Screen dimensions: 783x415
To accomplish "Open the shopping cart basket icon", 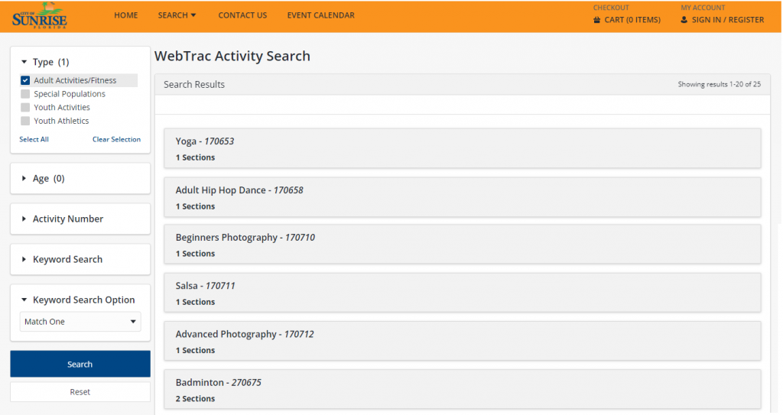I will click(x=597, y=20).
